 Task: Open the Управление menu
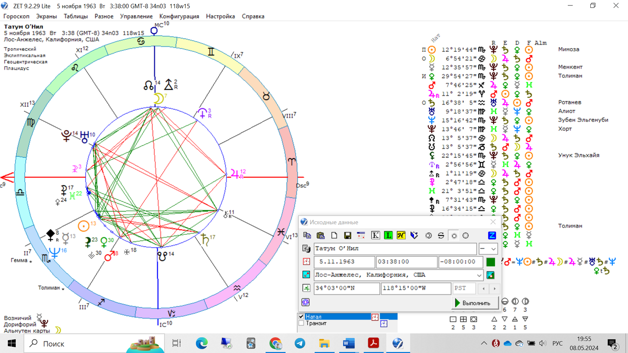pos(137,16)
